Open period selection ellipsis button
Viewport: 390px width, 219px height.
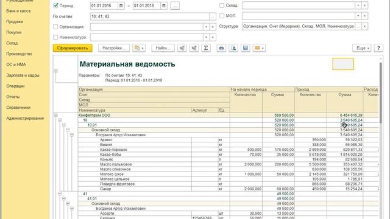(x=175, y=5)
